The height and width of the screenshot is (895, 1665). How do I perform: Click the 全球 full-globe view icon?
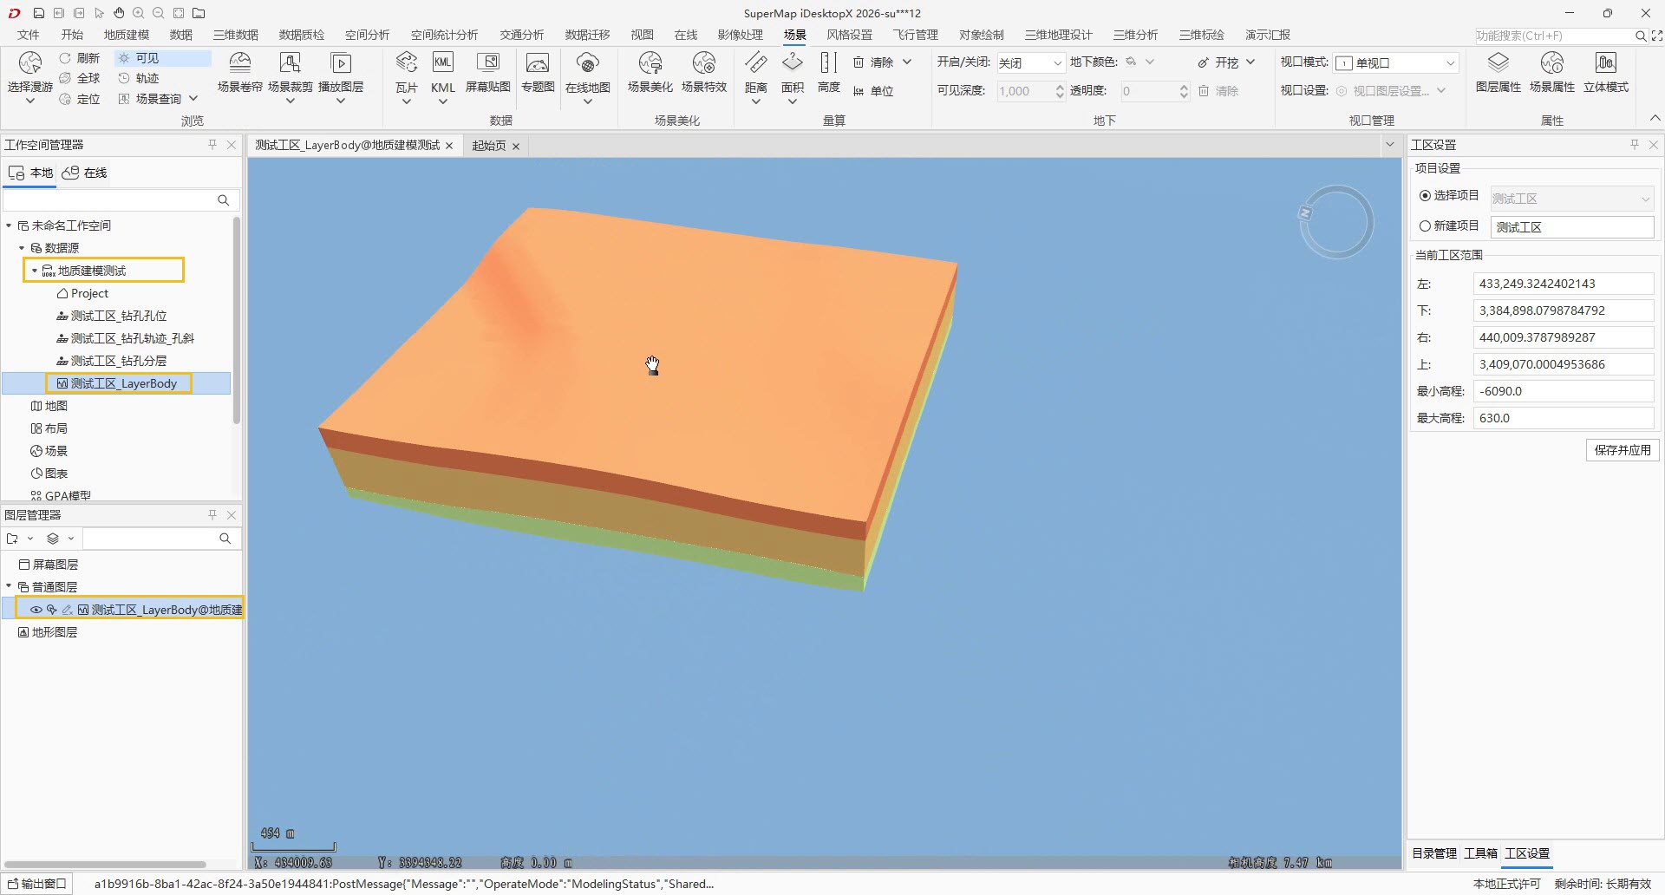(65, 78)
